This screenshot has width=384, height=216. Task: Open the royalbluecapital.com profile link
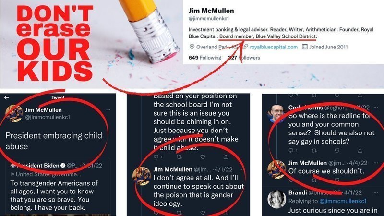(274, 47)
